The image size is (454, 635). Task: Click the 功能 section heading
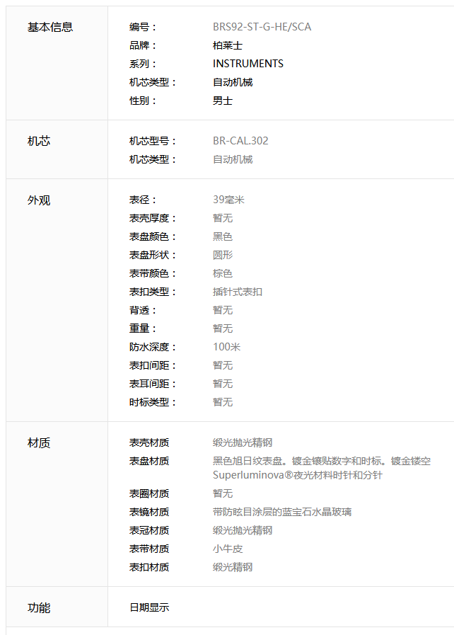(x=39, y=607)
